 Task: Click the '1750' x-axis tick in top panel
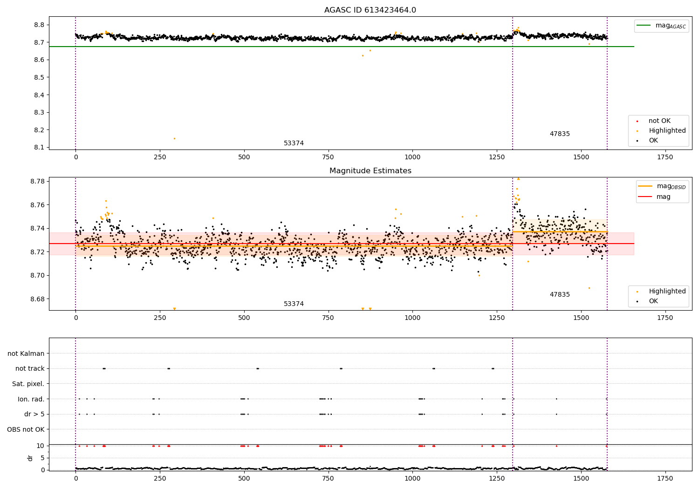click(x=665, y=157)
